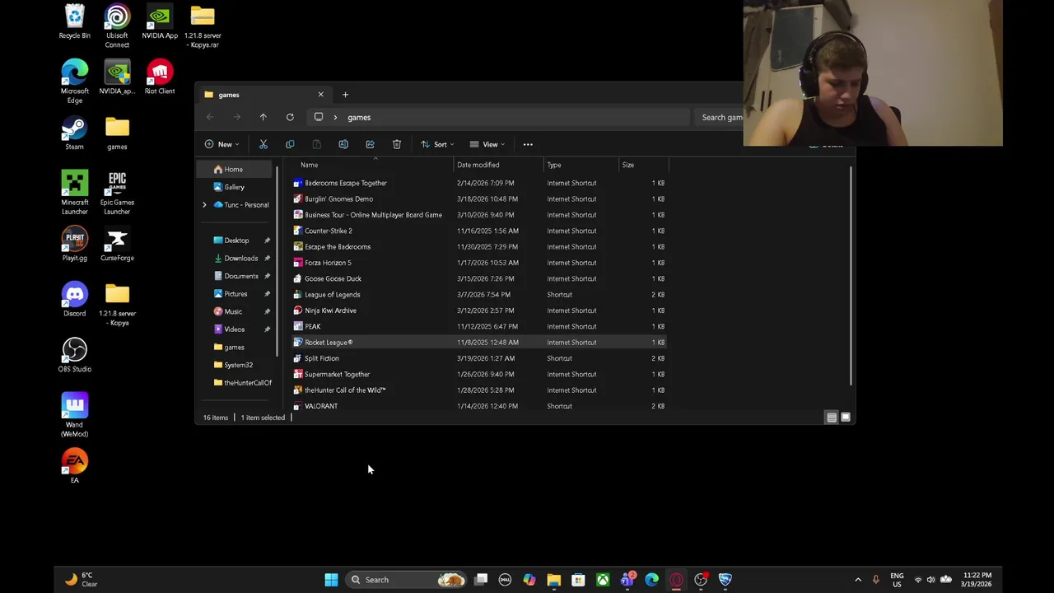
Task: Add a new Explorer tab
Action: pos(345,95)
